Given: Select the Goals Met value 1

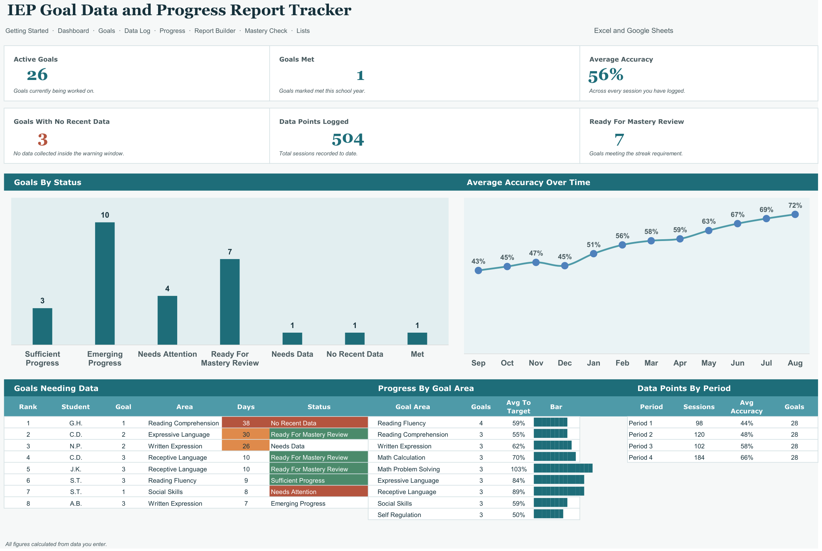Looking at the screenshot, I should click(360, 75).
